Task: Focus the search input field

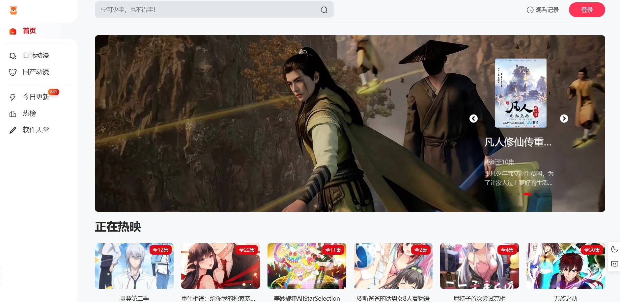Action: point(208,10)
